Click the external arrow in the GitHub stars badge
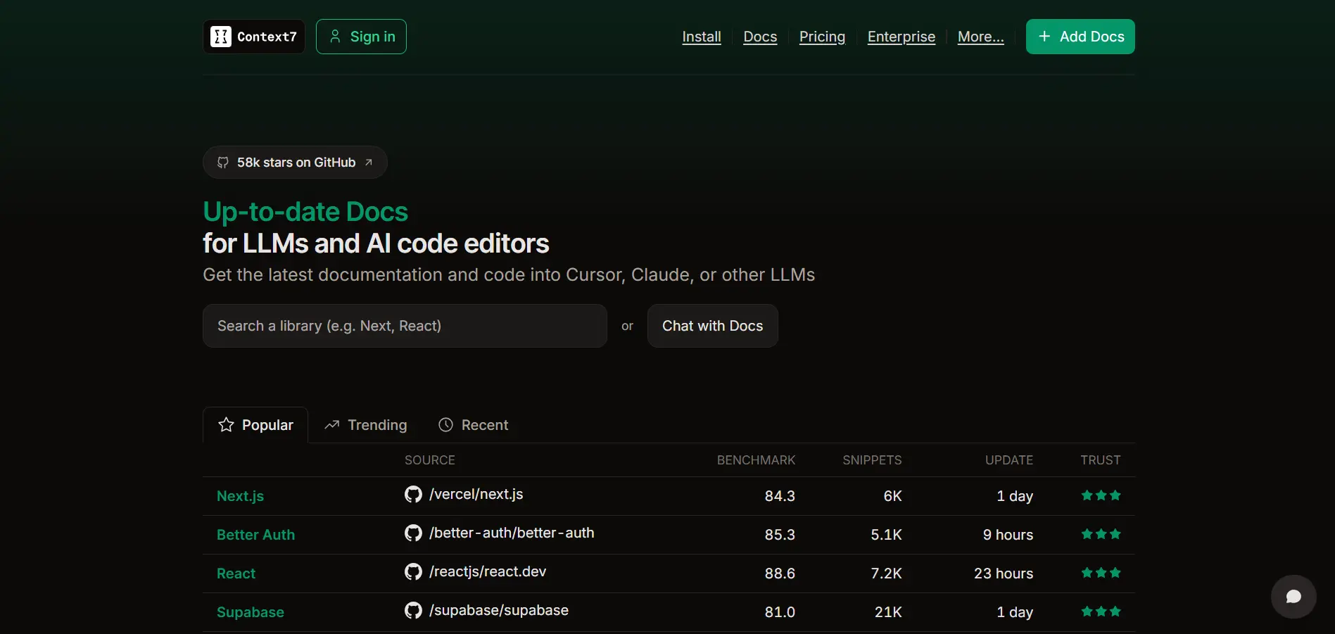Viewport: 1335px width, 634px height. [368, 163]
